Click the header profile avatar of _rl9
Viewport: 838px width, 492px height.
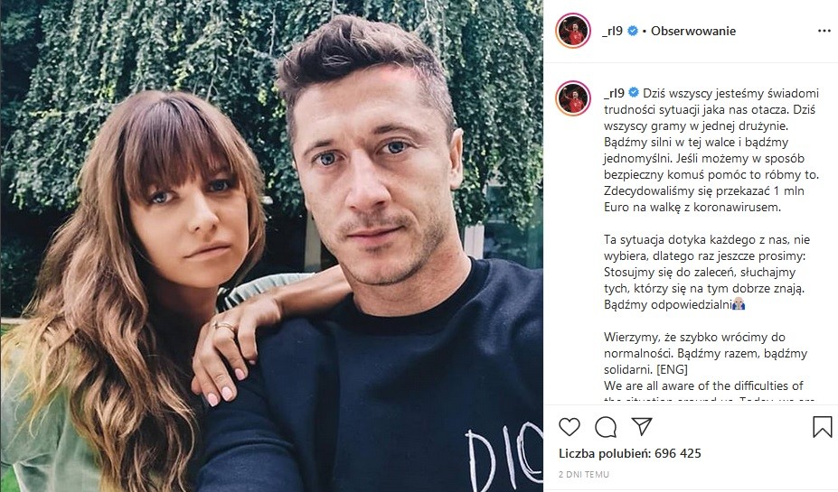pos(573,31)
